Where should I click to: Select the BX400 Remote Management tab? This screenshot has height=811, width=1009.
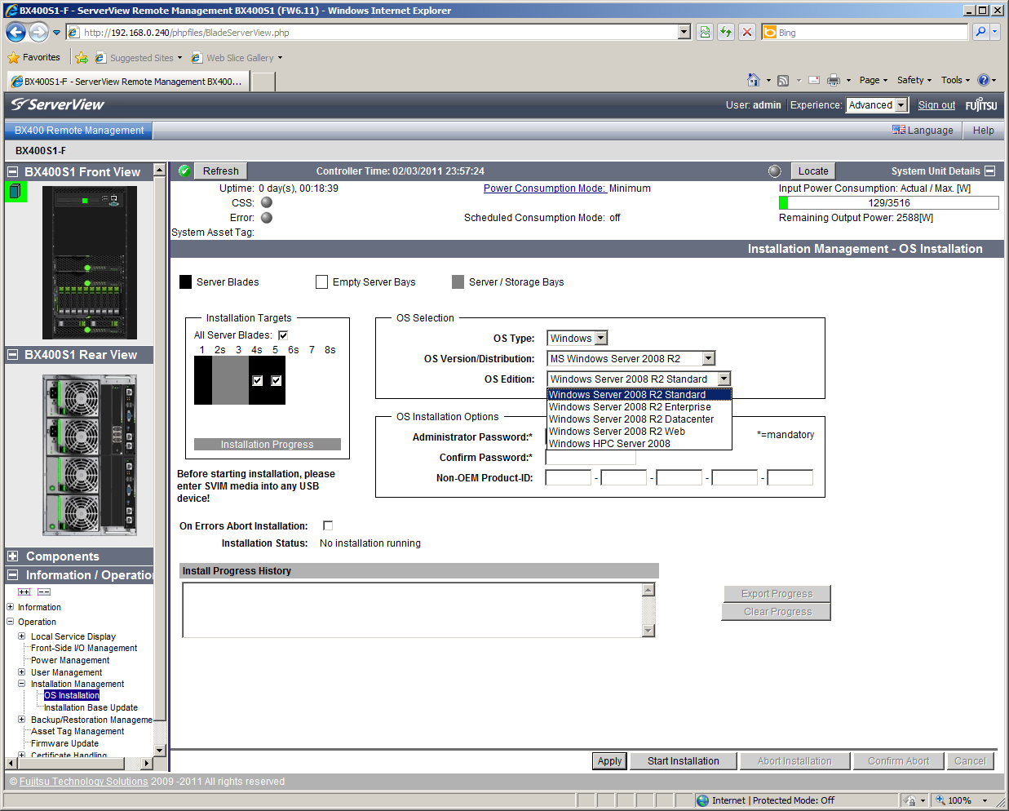tap(79, 131)
